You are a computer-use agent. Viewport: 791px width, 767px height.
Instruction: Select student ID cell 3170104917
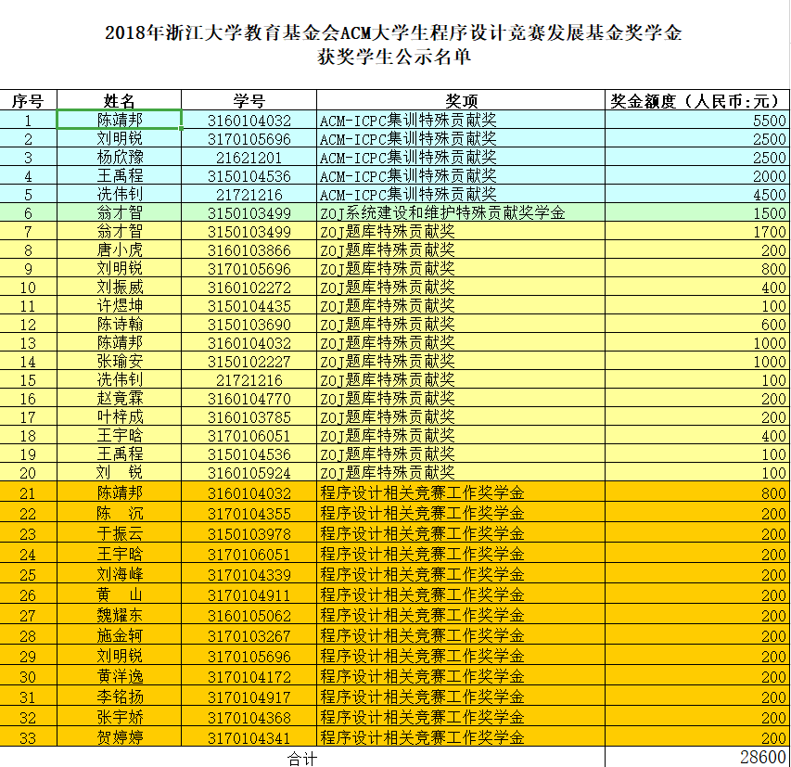249,697
